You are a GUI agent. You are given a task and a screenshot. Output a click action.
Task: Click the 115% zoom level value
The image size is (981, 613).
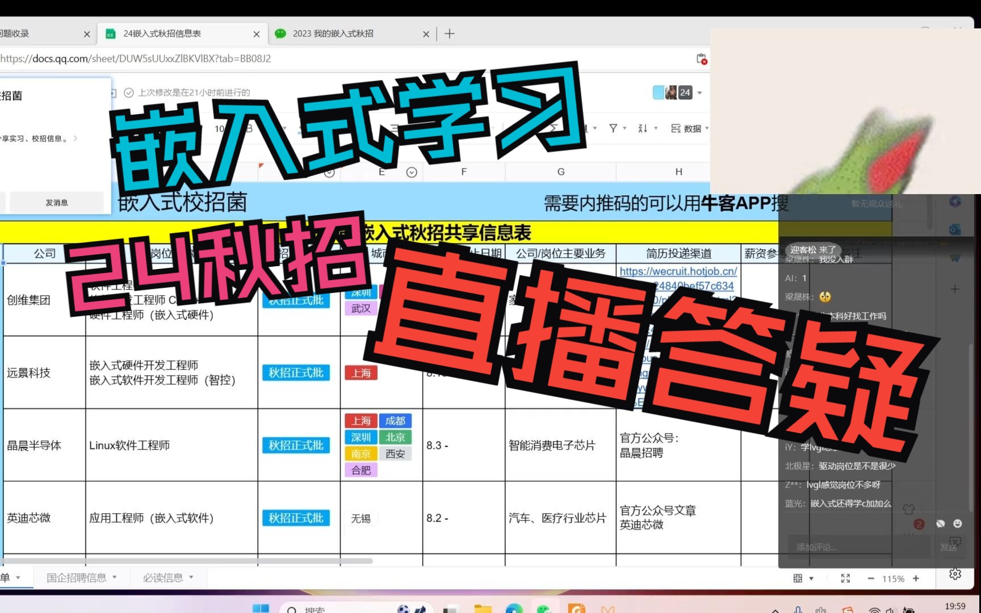(893, 579)
